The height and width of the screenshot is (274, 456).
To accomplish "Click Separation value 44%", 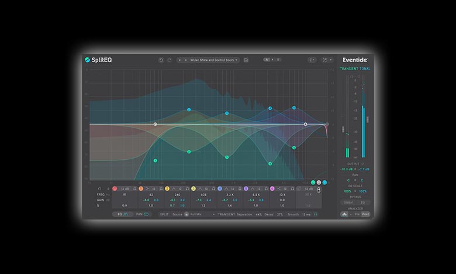I will [x=258, y=214].
